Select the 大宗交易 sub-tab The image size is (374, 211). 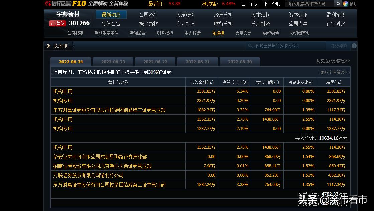tap(244, 33)
